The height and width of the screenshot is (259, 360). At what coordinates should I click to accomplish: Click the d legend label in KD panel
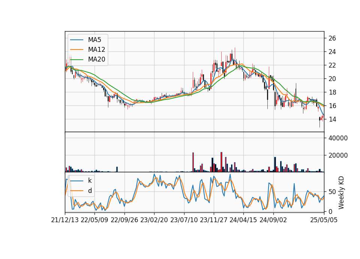(x=90, y=191)
